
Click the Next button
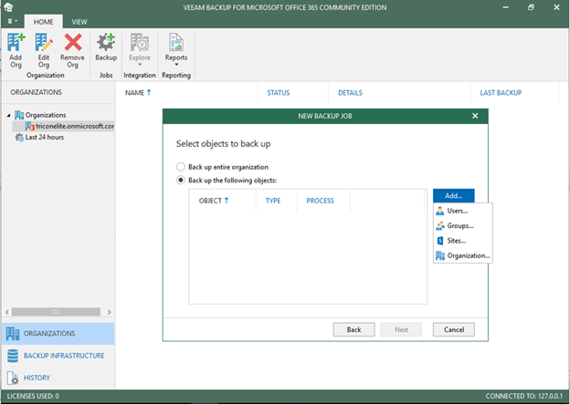pyautogui.click(x=401, y=329)
